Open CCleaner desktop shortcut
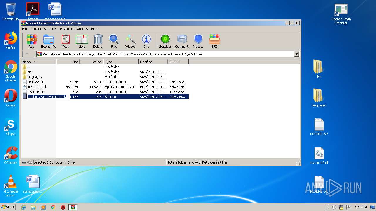This screenshot has height=211, width=376. (x=11, y=155)
